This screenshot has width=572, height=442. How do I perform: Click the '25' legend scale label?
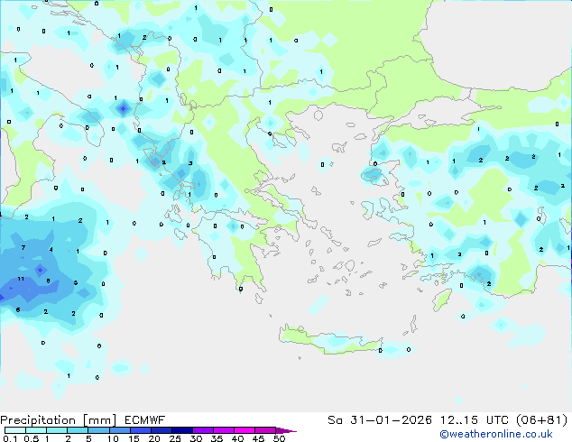pyautogui.click(x=175, y=438)
